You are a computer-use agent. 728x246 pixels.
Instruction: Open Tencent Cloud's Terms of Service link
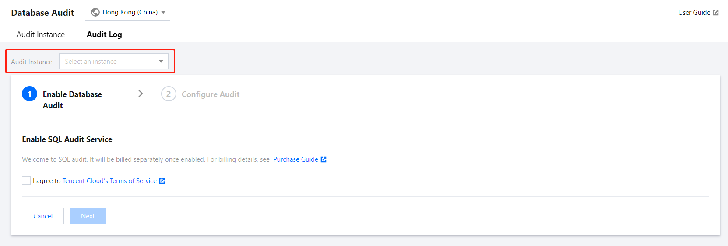pyautogui.click(x=109, y=181)
